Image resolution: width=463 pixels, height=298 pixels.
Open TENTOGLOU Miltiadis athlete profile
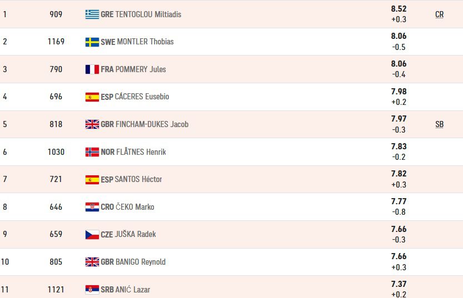(148, 14)
